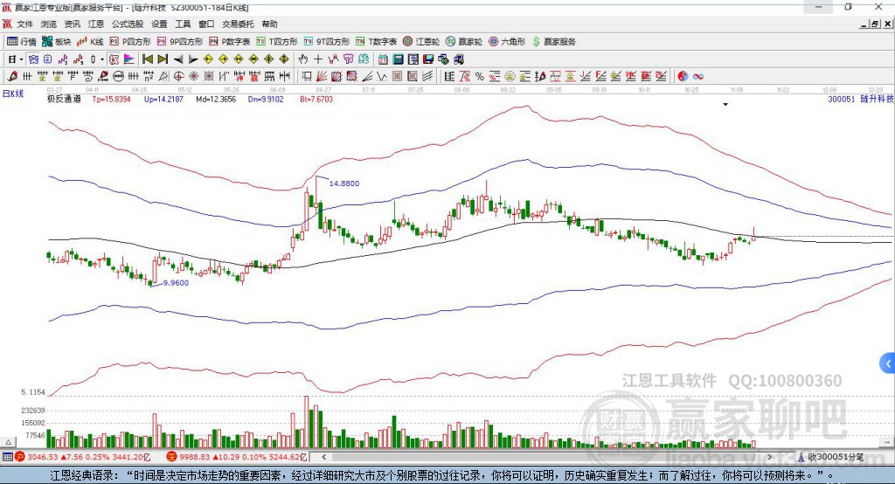Open 赢家服务 dollar-sign service
This screenshot has height=484, width=895.
pos(553,42)
